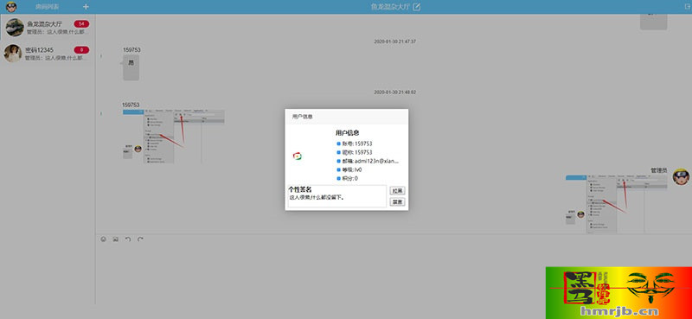Image resolution: width=692 pixels, height=319 pixels.
Task: Add a new room with the plus icon
Action: (x=86, y=7)
